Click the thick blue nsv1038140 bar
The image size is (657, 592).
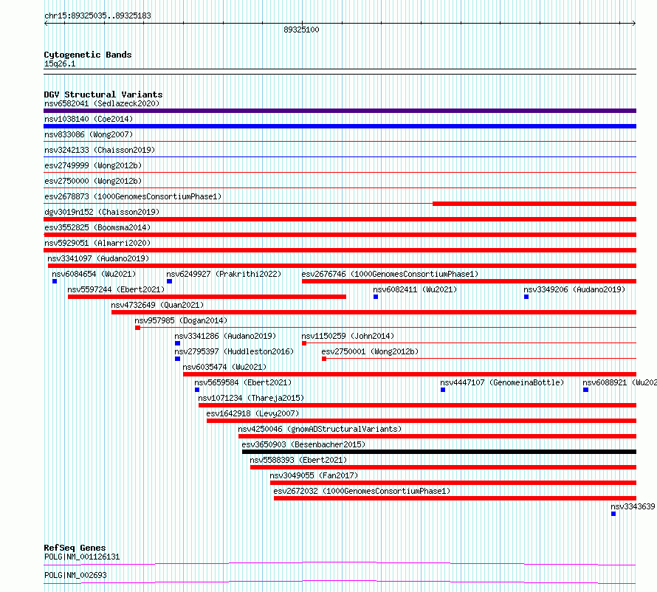pyautogui.click(x=340, y=126)
